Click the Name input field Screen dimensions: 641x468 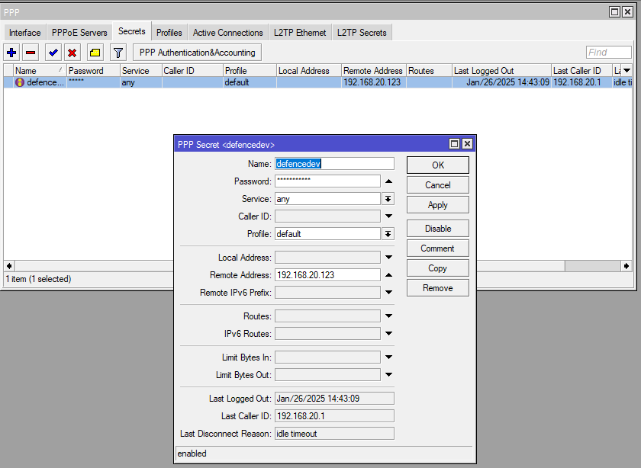(334, 164)
